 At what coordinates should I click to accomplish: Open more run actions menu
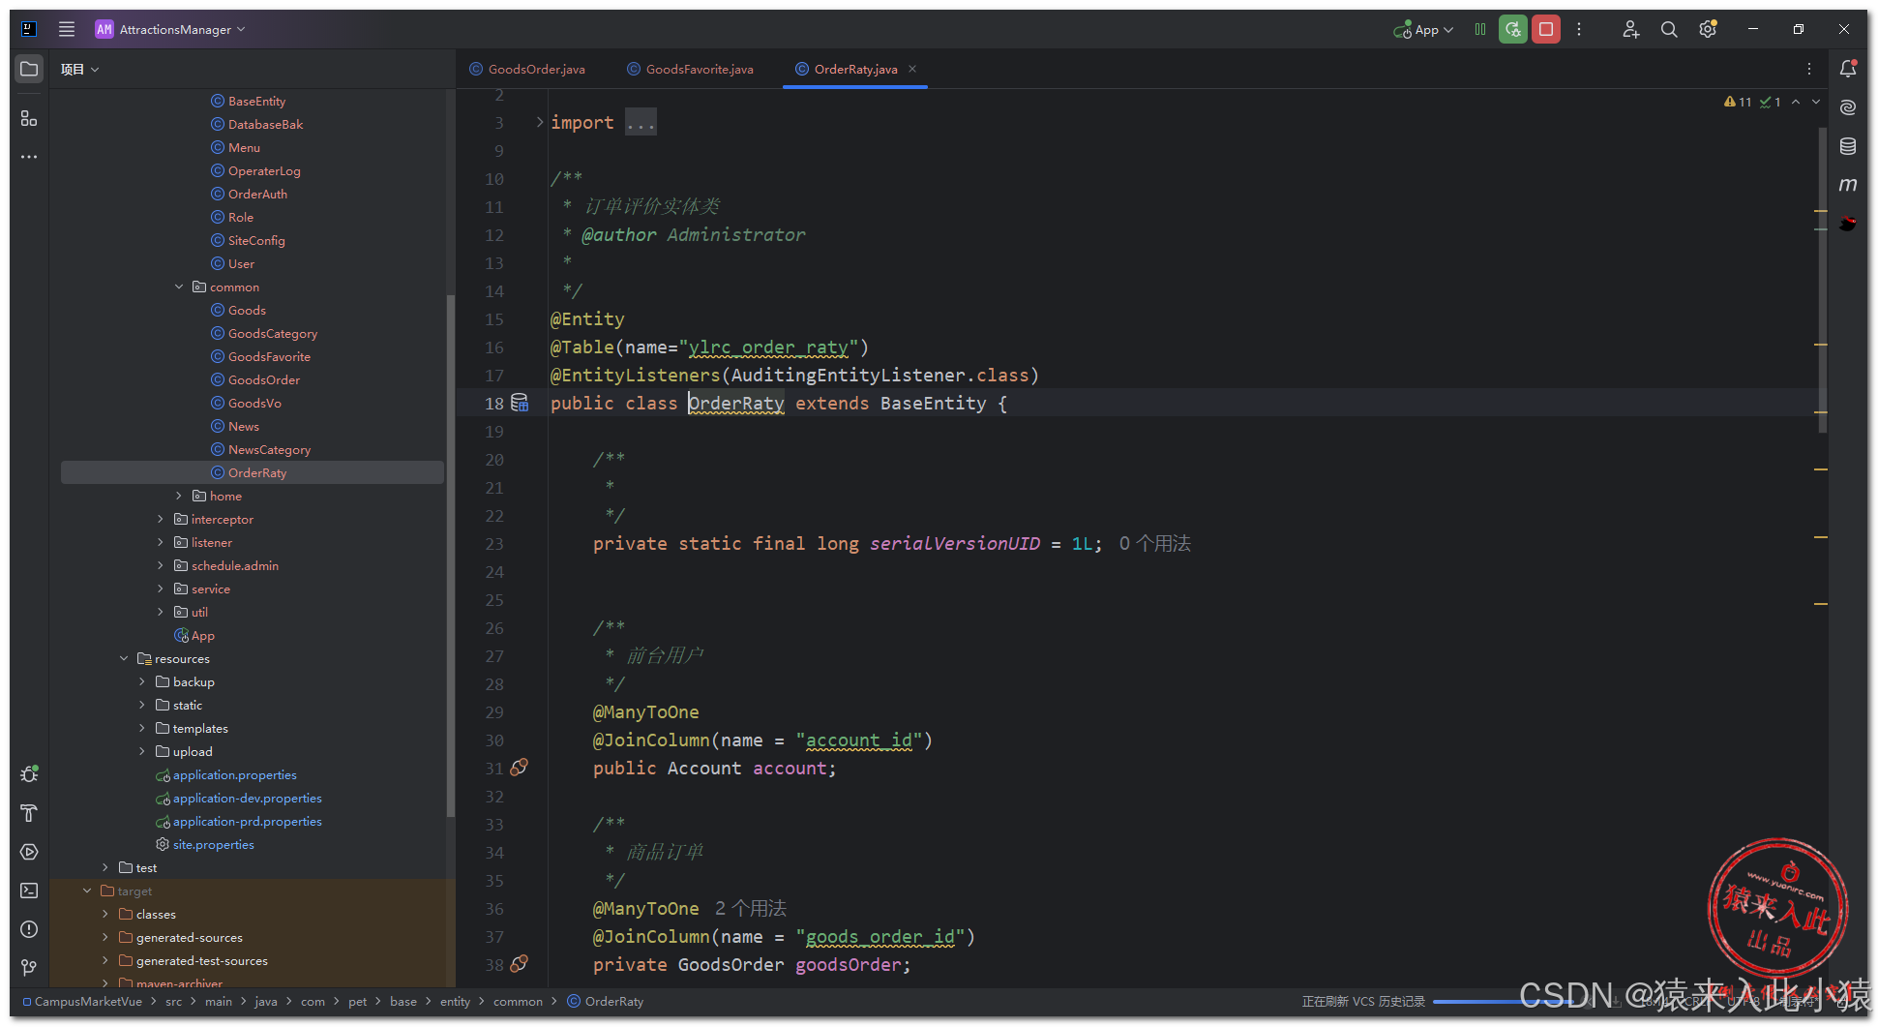click(1579, 29)
